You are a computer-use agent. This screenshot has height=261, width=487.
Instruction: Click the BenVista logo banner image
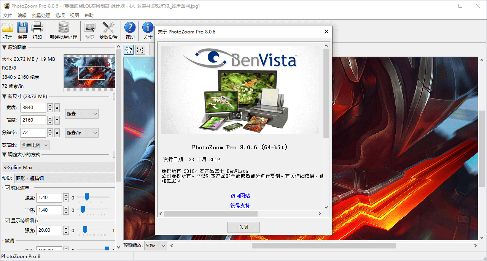point(240,90)
